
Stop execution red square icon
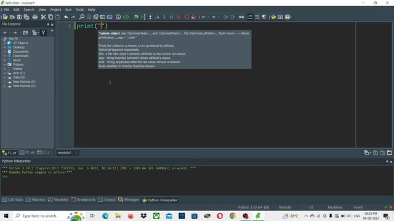(178, 17)
